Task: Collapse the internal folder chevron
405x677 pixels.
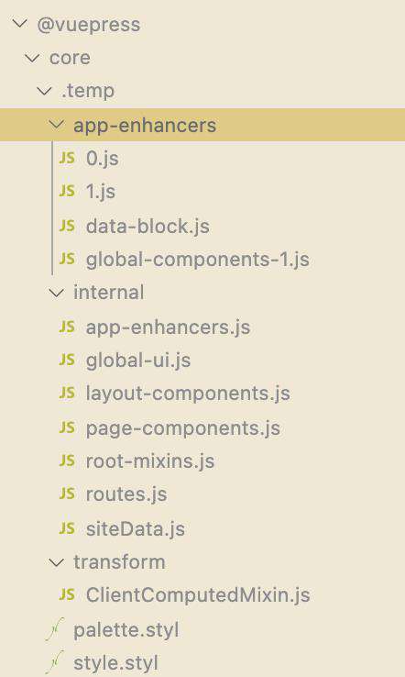Action: [x=56, y=294]
